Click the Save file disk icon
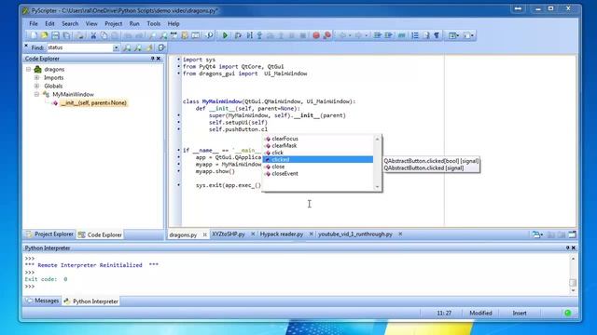Image resolution: width=597 pixels, height=335 pixels. pyautogui.click(x=55, y=35)
